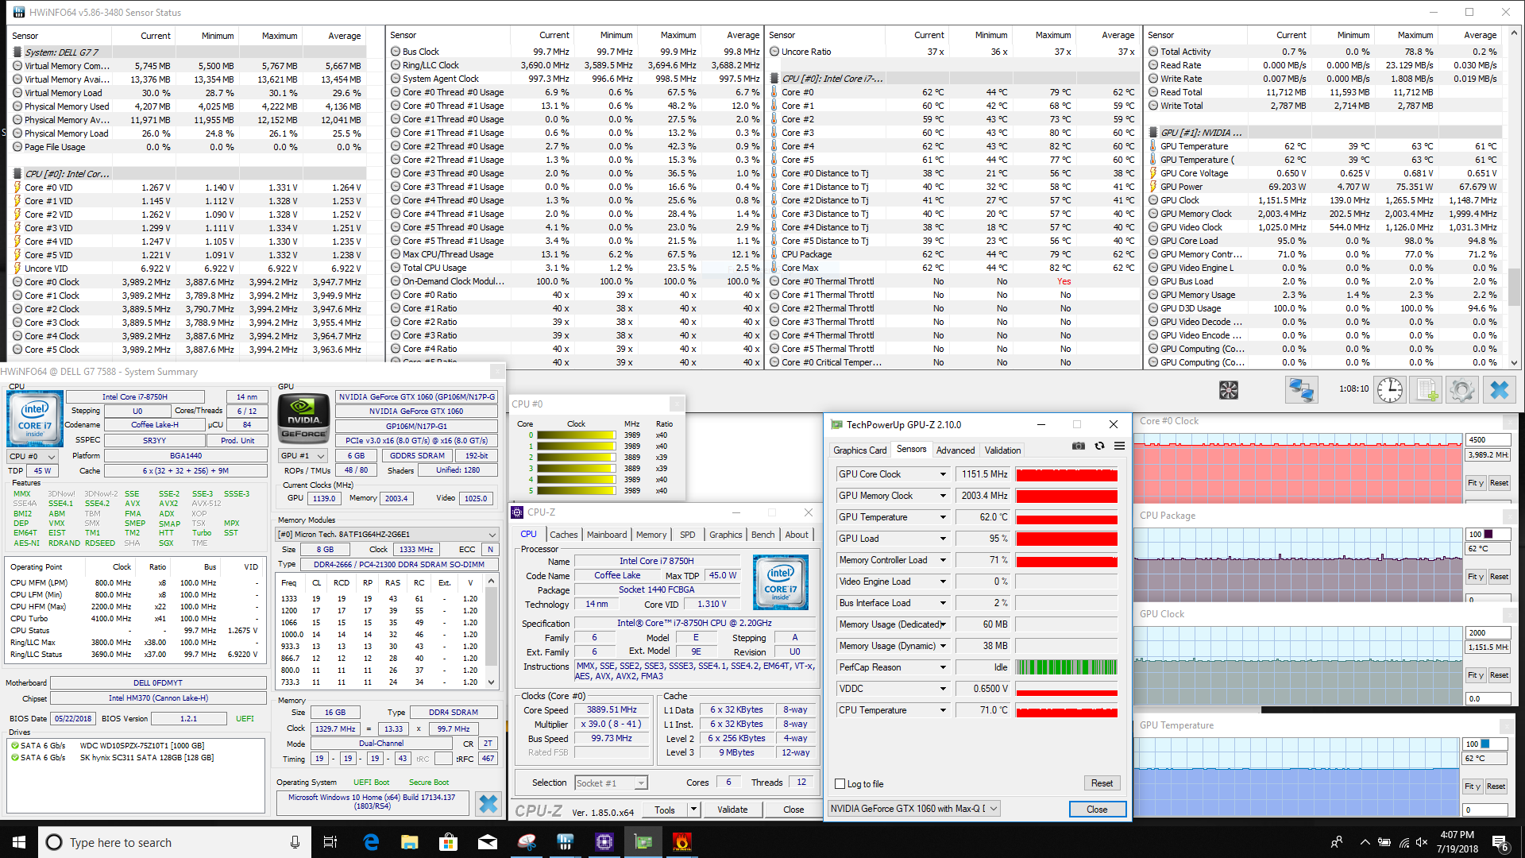Viewport: 1525px width, 858px height.
Task: Launch Microsoft Edge from the taskbar
Action: [x=371, y=842]
